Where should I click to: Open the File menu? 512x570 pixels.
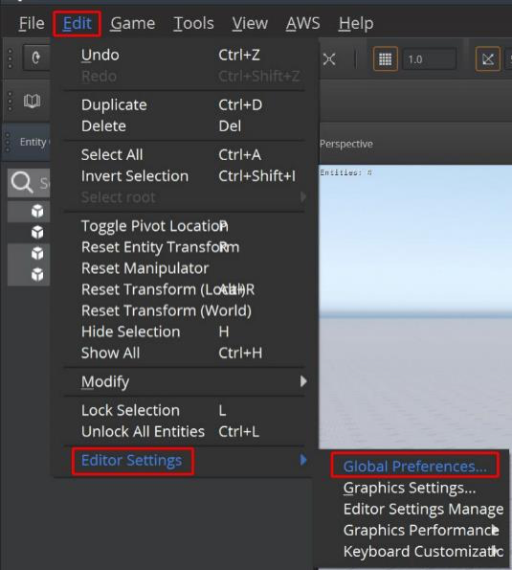[x=32, y=24]
